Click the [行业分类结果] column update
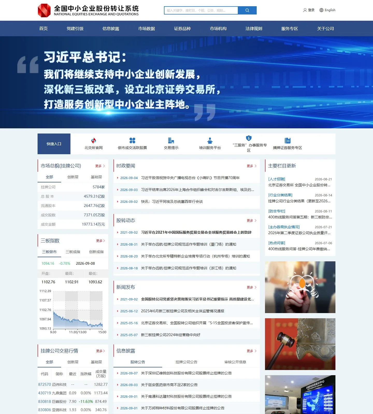 pyautogui.click(x=280, y=195)
